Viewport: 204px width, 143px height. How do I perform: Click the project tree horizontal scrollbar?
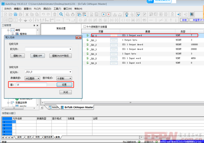tap(14, 108)
